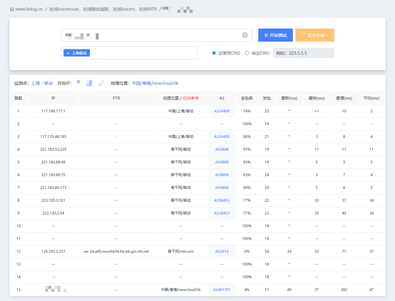Click the 平均(ms) column header

pos(372,98)
